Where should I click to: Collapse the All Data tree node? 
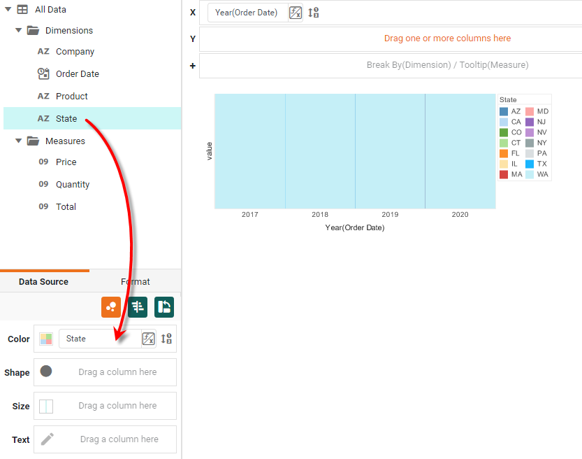pyautogui.click(x=8, y=10)
